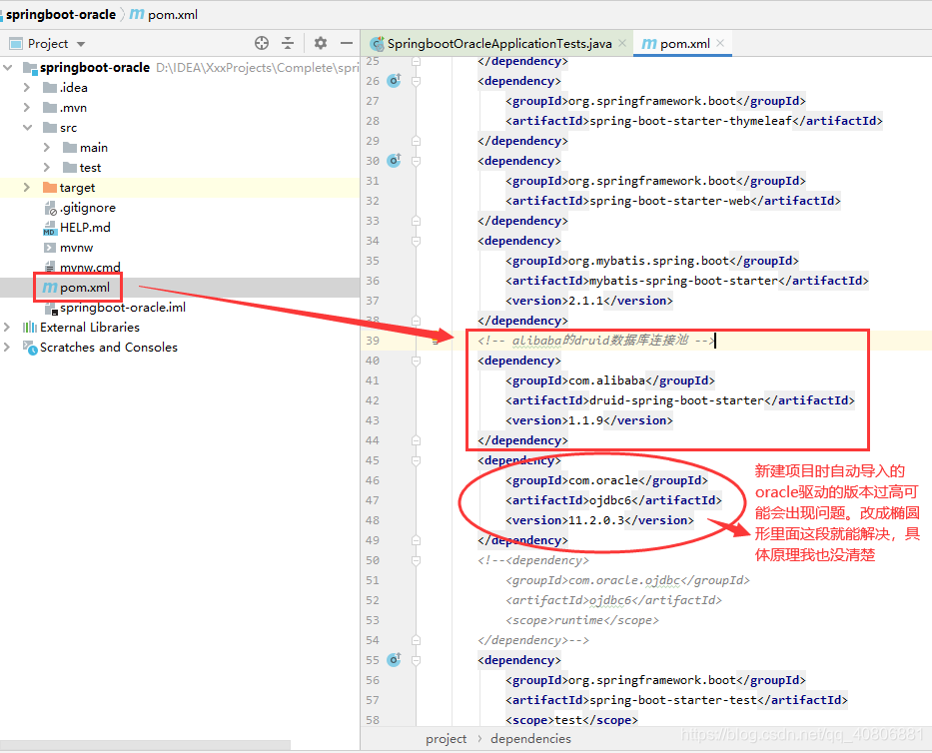The image size is (932, 753).
Task: Select the mvnw.cmd file
Action: coord(90,268)
